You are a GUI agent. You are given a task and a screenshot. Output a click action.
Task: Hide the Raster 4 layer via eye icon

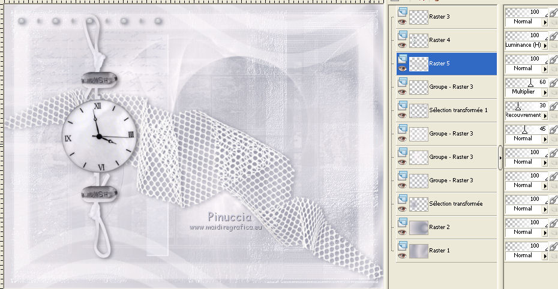[402, 46]
